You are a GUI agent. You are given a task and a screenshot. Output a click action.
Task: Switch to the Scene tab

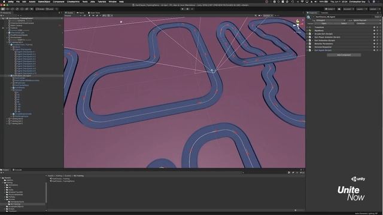(69, 13)
